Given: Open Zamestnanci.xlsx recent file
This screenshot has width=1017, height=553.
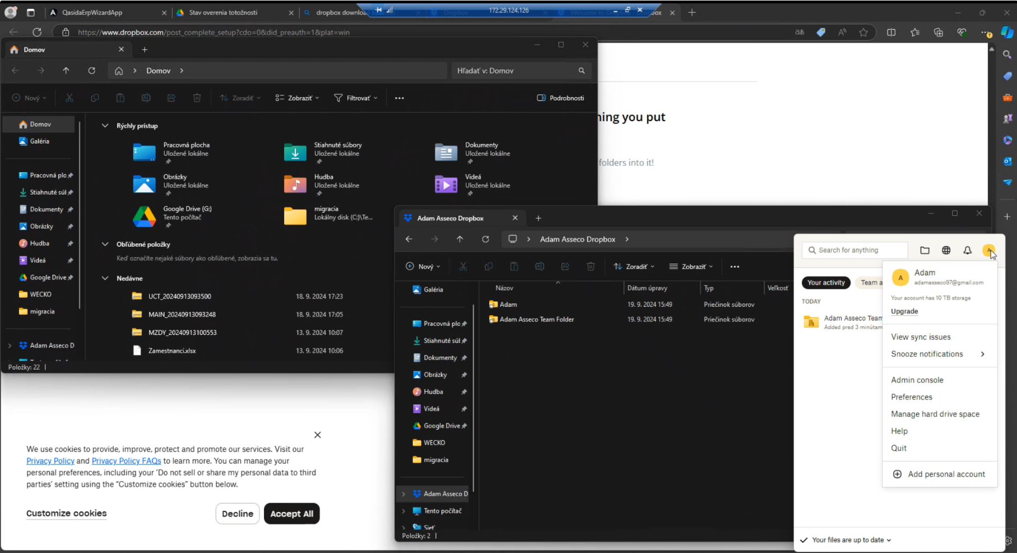Looking at the screenshot, I should pyautogui.click(x=172, y=351).
